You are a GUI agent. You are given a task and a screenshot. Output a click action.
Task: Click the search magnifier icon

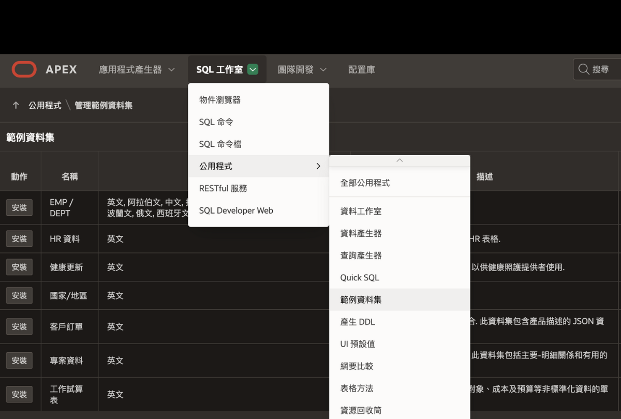(x=584, y=69)
